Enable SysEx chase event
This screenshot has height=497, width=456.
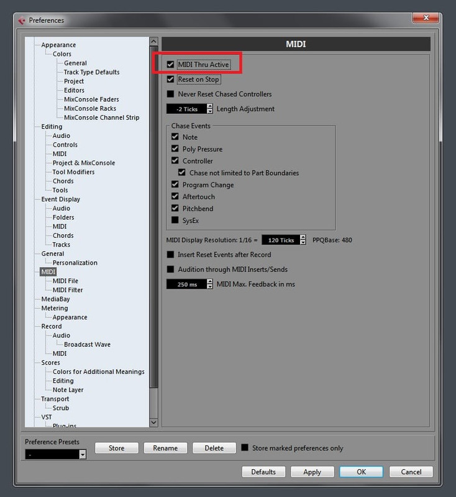click(175, 220)
